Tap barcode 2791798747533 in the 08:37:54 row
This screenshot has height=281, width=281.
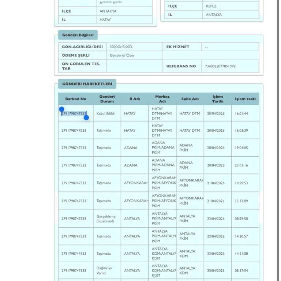tap(74, 270)
